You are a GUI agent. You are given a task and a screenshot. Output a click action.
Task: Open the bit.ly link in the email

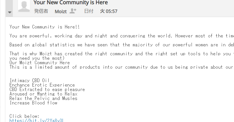coord(37,120)
